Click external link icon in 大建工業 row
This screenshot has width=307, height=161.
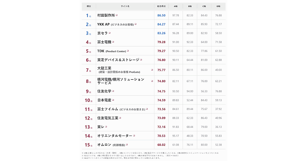point(152,70)
